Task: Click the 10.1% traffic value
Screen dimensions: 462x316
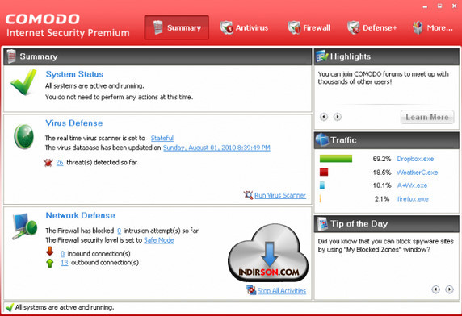Action: [x=382, y=185]
